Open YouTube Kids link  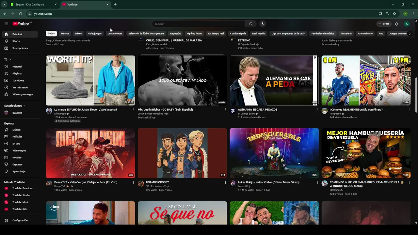tap(20, 209)
